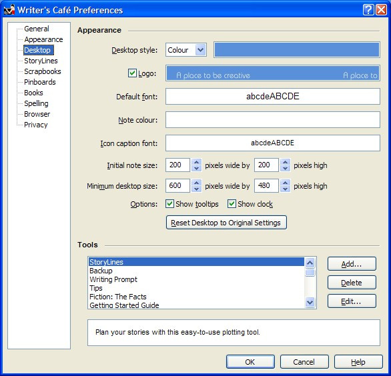This screenshot has height=376, width=391.
Task: Click Reset Desktop to Original Settings
Action: click(x=226, y=223)
